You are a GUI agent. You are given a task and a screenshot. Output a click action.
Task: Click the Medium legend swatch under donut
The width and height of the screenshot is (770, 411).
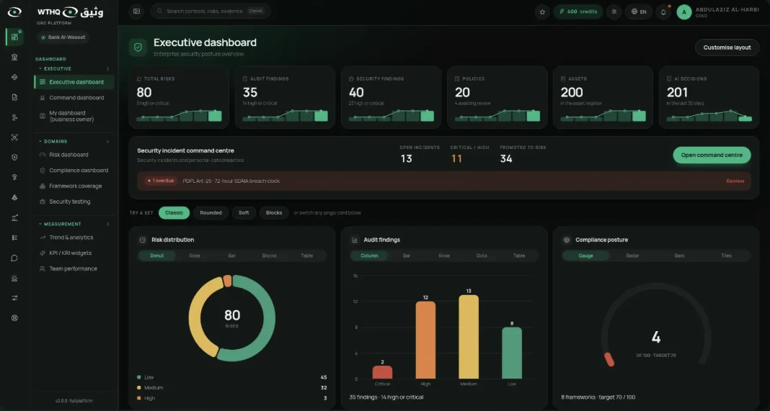pos(139,387)
